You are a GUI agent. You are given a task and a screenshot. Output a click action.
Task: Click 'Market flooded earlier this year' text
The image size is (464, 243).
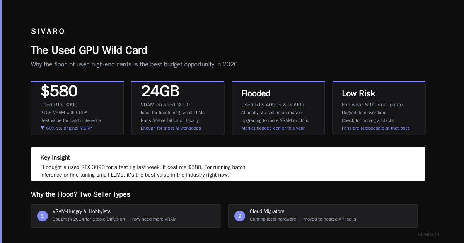(x=273, y=128)
